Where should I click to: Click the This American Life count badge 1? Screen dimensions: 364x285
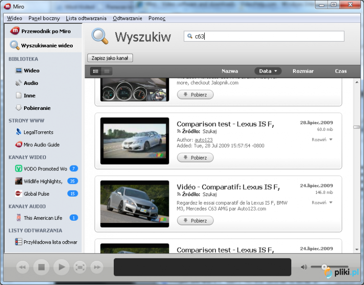tap(74, 218)
